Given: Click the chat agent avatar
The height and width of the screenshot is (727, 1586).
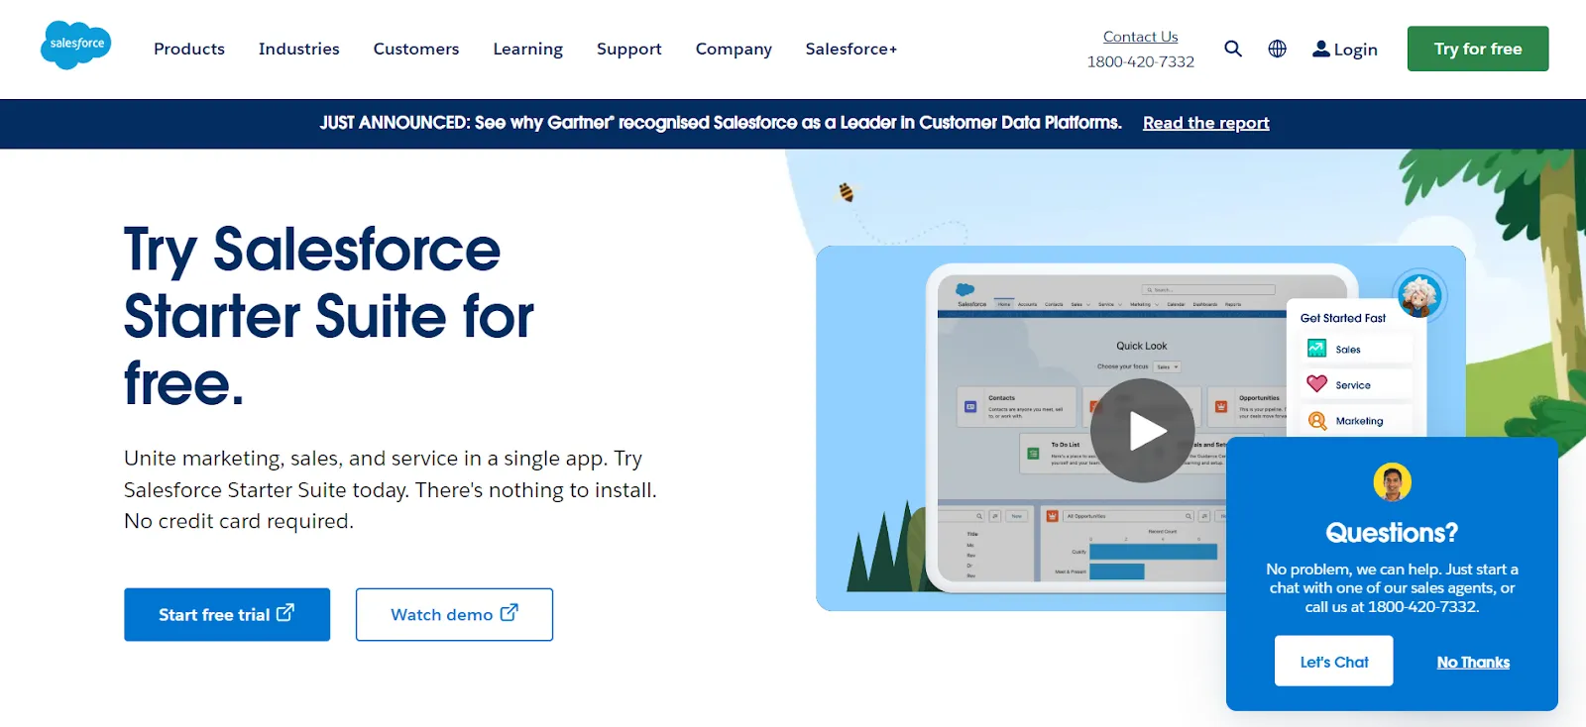Looking at the screenshot, I should (x=1392, y=482).
